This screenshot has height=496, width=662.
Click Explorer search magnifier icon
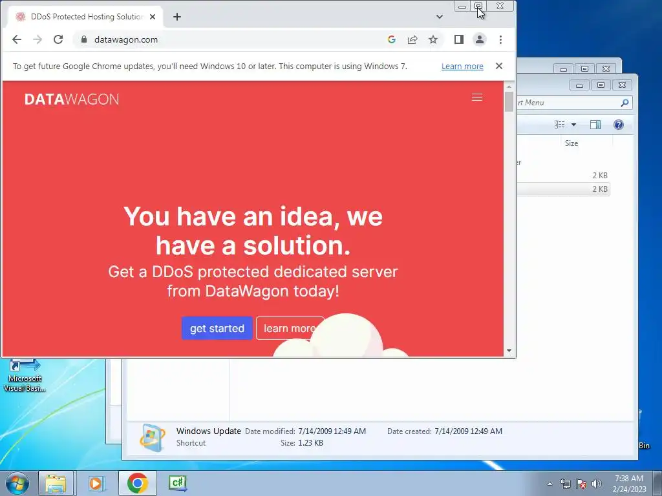point(625,103)
